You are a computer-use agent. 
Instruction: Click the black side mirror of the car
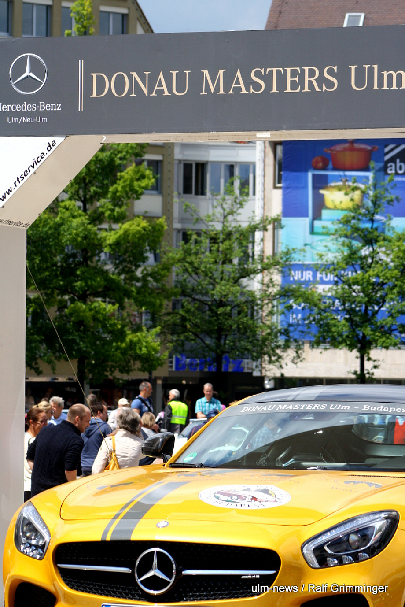(158, 446)
